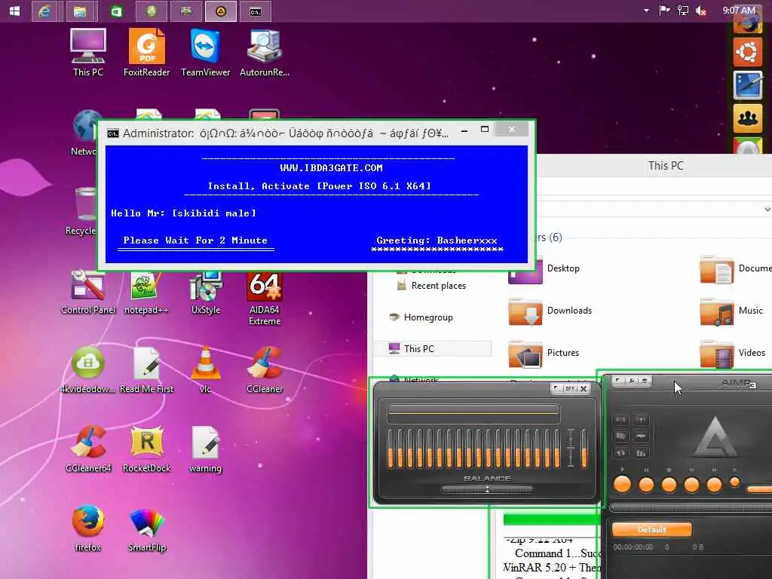772x579 pixels.
Task: Open the Control Panel desktop shortcut
Action: tap(88, 293)
